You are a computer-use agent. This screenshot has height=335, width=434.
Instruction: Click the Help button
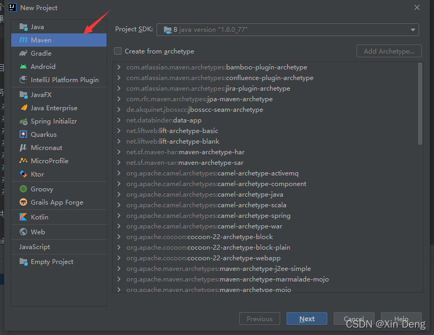pyautogui.click(x=401, y=319)
